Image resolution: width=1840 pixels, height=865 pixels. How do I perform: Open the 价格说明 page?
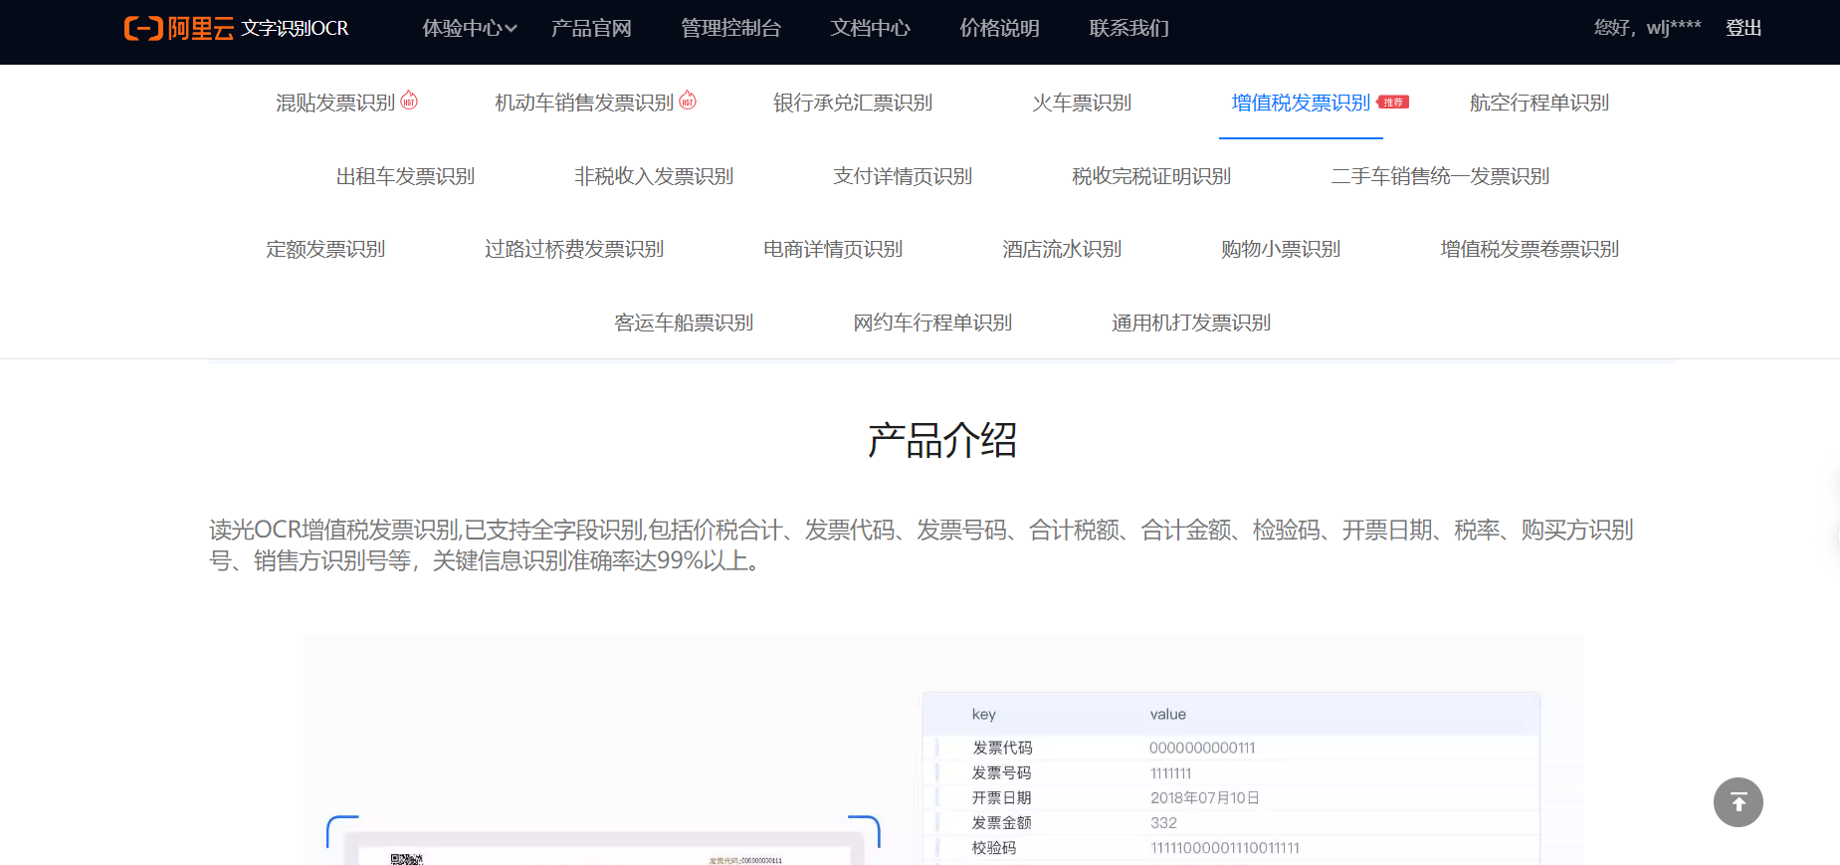click(x=999, y=28)
